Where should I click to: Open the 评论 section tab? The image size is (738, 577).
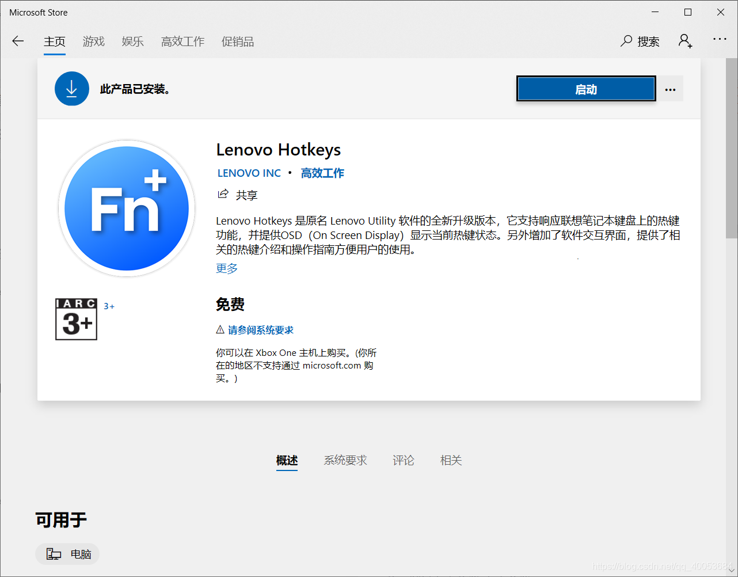(404, 461)
